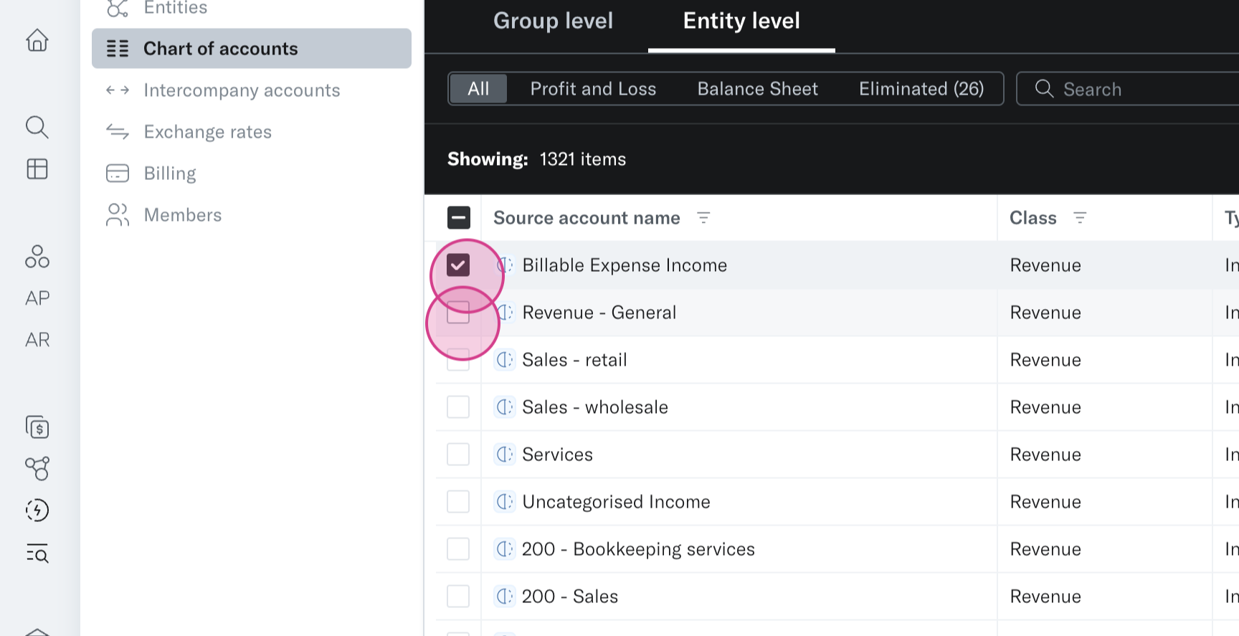Click the magnifier icon in the left rail
The width and height of the screenshot is (1239, 636).
tap(37, 128)
